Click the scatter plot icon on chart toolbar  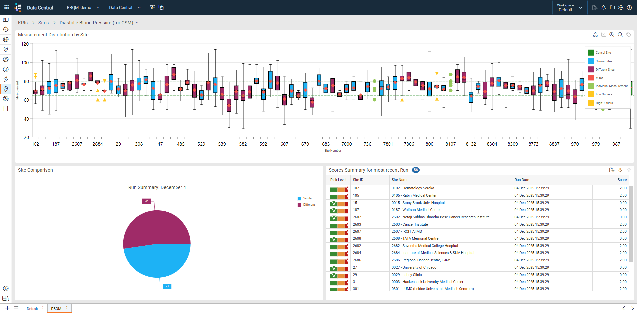point(603,35)
